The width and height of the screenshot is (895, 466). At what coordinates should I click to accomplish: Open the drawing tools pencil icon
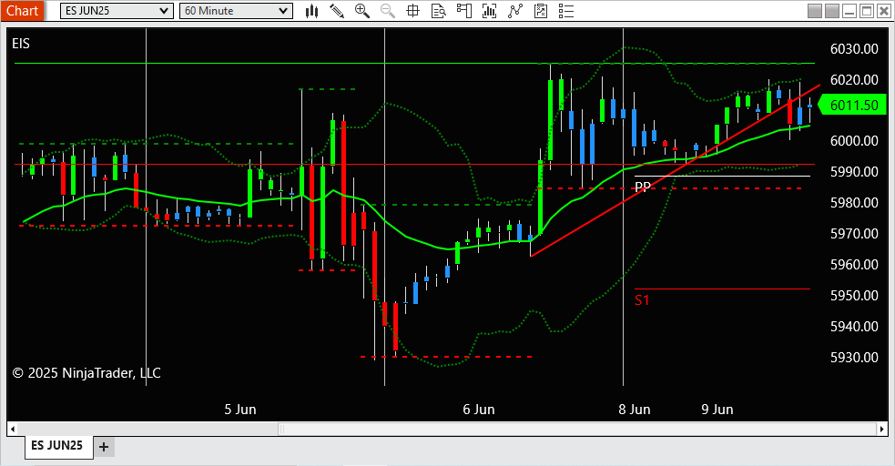[337, 11]
